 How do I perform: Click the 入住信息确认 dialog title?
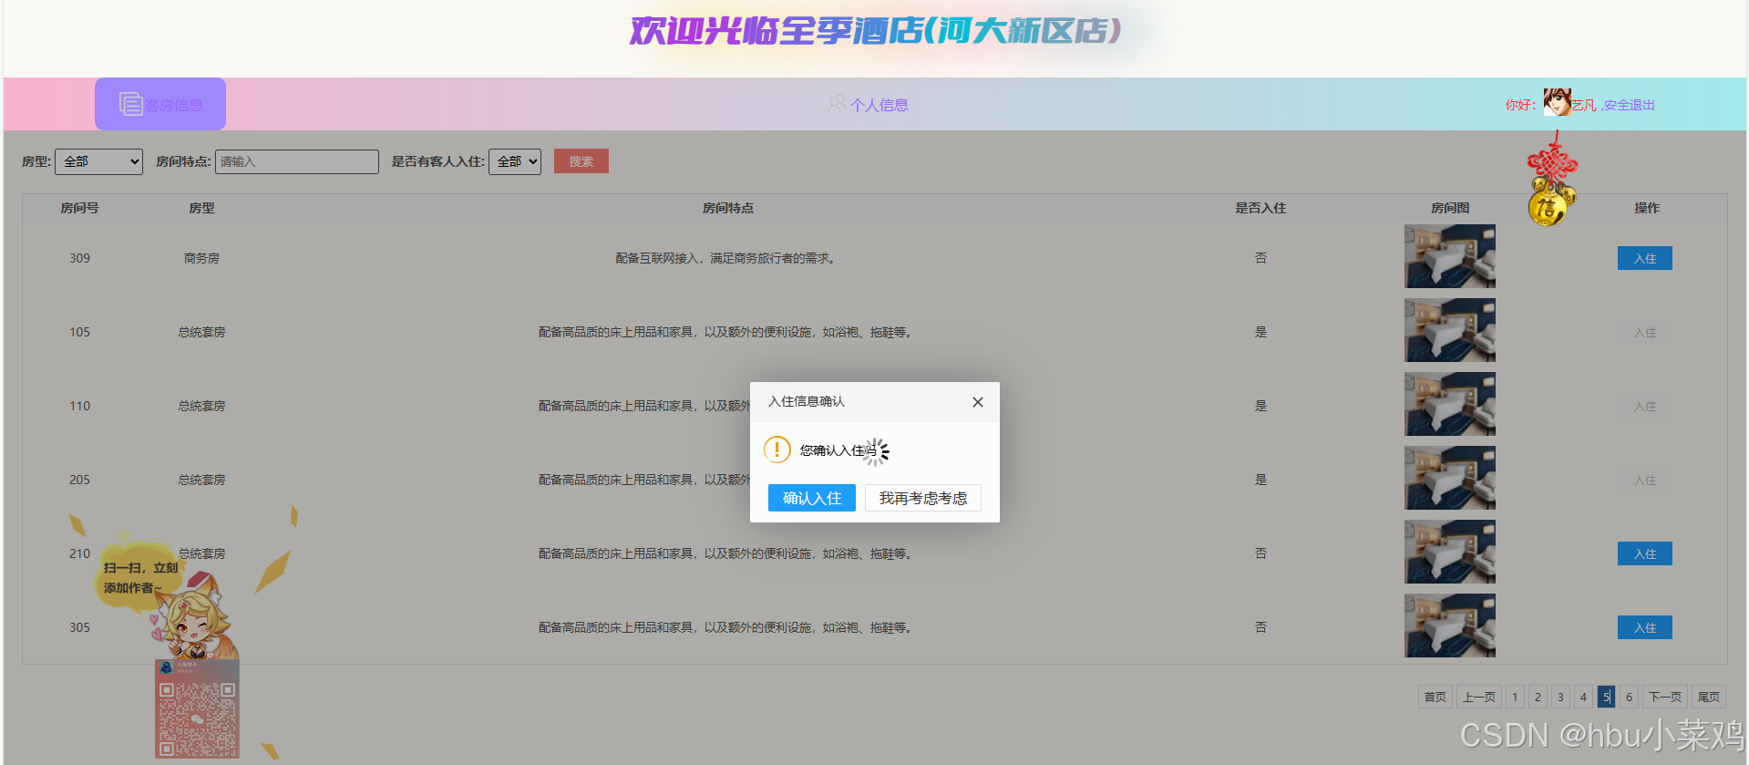pyautogui.click(x=807, y=401)
